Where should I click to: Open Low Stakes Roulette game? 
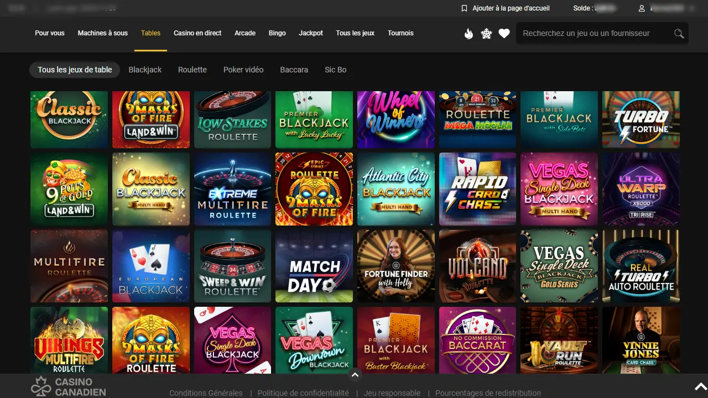[x=233, y=120]
